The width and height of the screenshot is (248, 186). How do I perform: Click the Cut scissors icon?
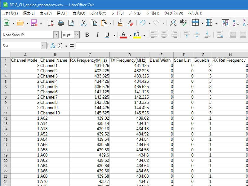click(84, 23)
